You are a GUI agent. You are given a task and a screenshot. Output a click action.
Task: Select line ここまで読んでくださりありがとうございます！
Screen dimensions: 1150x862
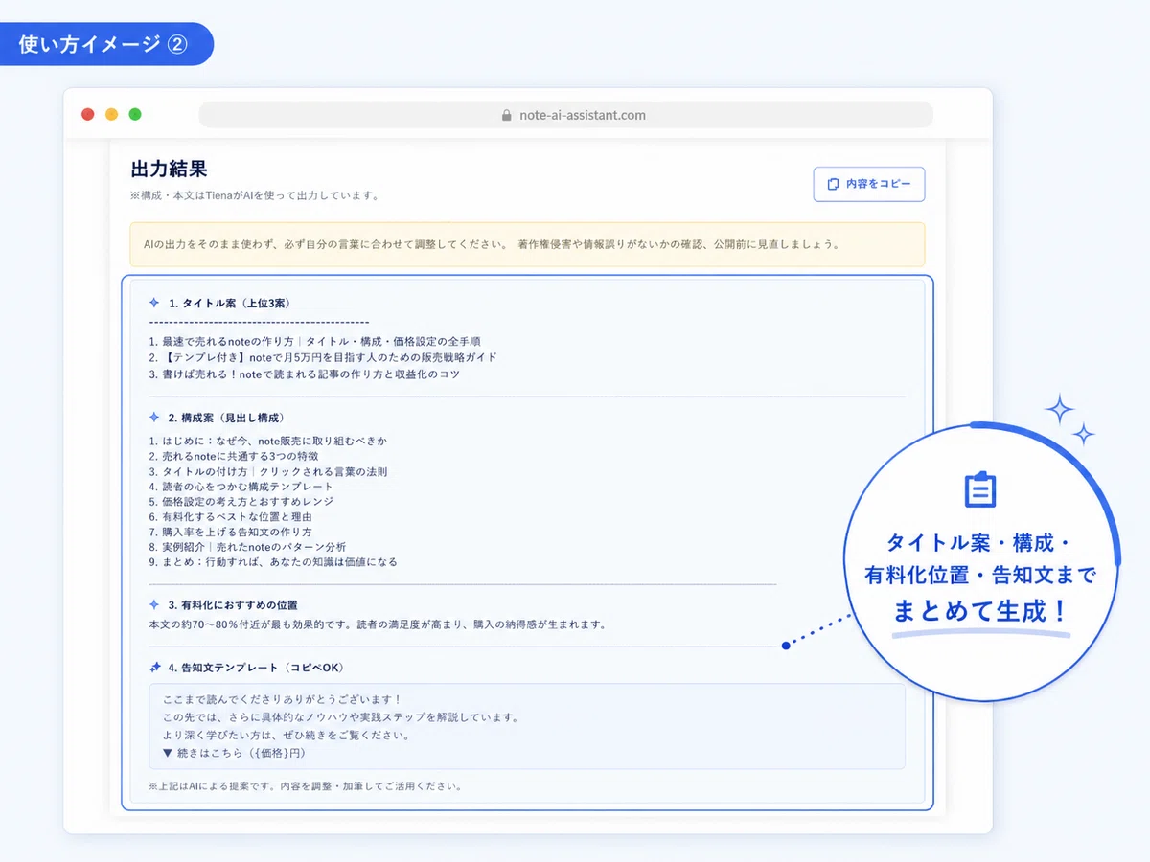tap(284, 701)
